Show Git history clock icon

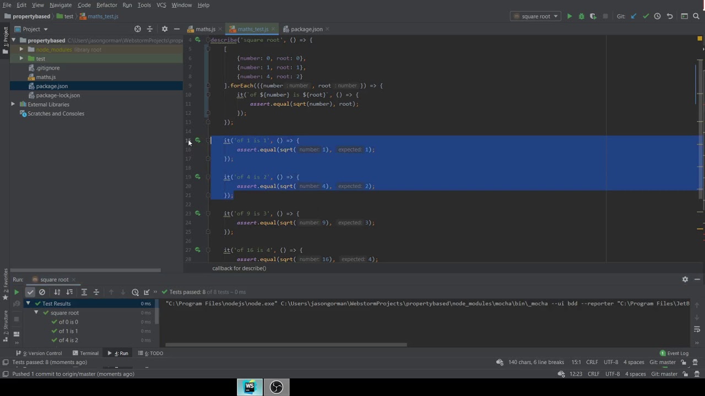657,16
